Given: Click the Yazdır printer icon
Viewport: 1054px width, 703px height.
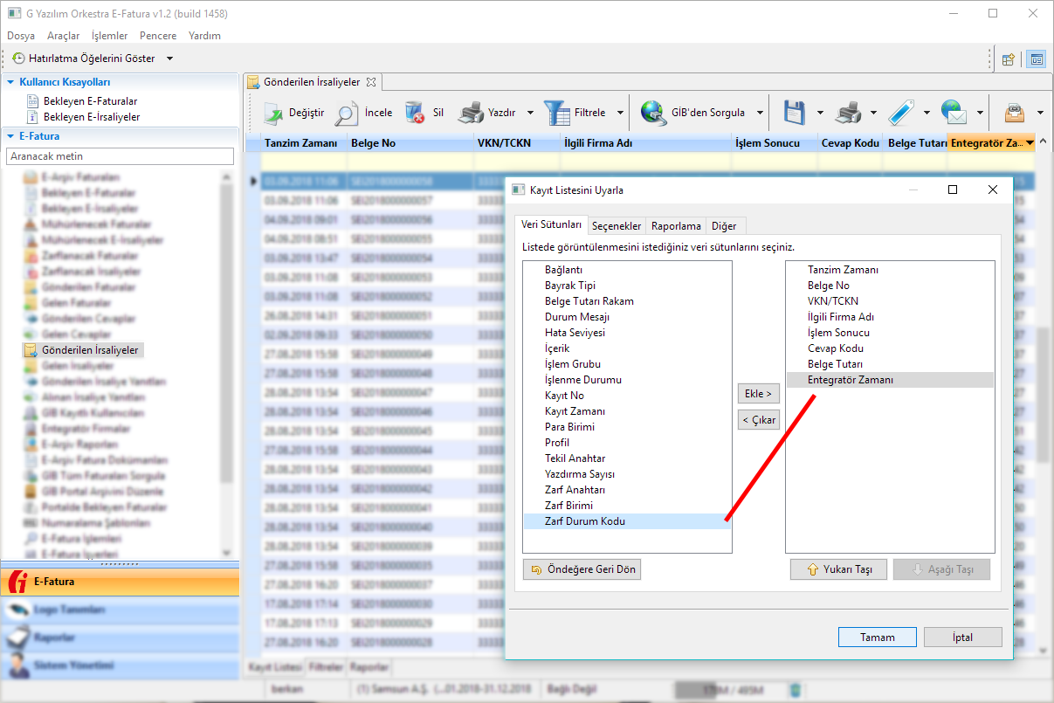Looking at the screenshot, I should click(x=471, y=113).
